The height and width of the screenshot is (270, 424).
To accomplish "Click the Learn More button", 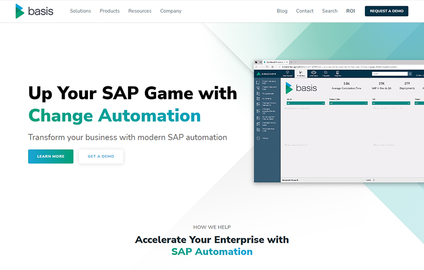I will click(50, 156).
